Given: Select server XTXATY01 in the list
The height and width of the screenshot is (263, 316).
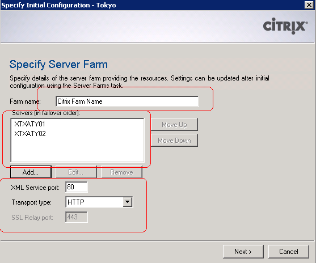Looking at the screenshot, I should pyautogui.click(x=30, y=124).
